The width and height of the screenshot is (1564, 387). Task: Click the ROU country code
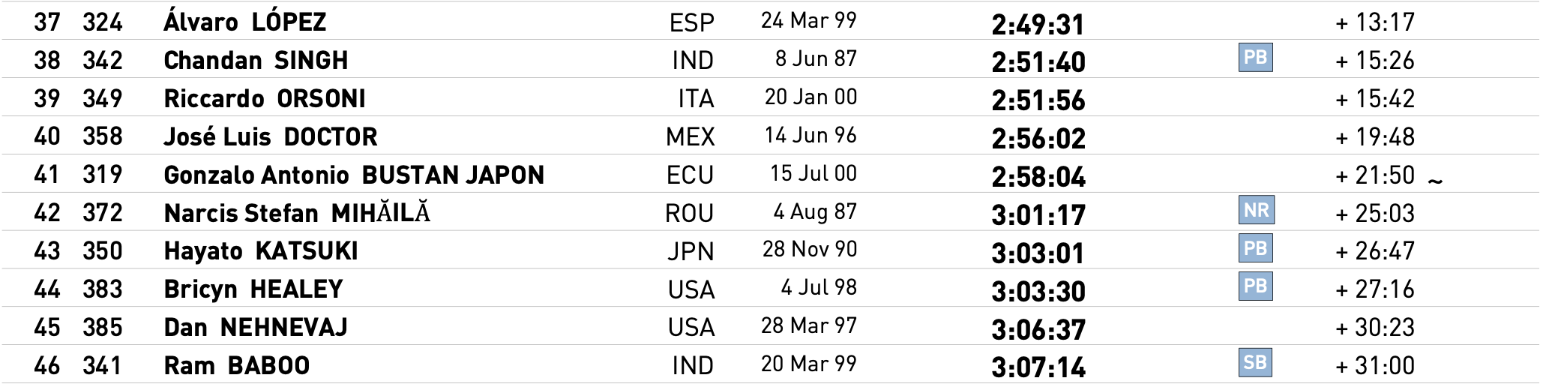click(689, 213)
